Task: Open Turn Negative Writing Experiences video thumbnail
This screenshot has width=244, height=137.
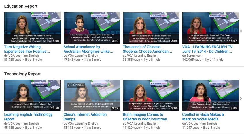Action: point(33,28)
